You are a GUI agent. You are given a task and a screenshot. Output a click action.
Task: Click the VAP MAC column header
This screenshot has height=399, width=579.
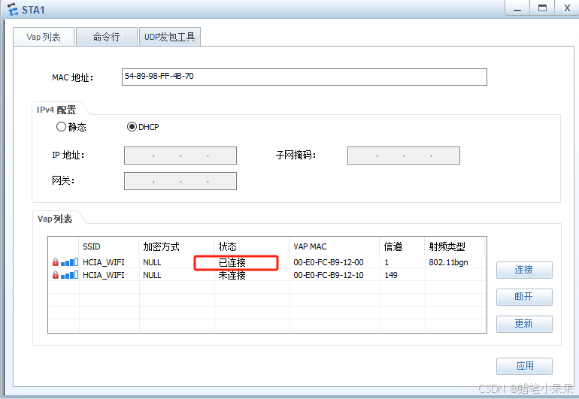(x=335, y=246)
